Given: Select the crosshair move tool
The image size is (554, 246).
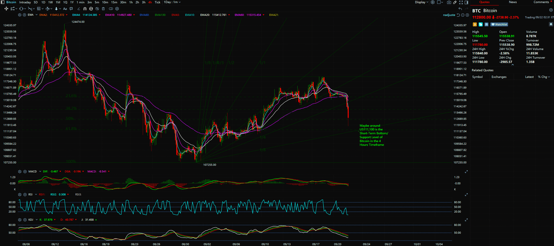Looking at the screenshot, I should (6, 9).
